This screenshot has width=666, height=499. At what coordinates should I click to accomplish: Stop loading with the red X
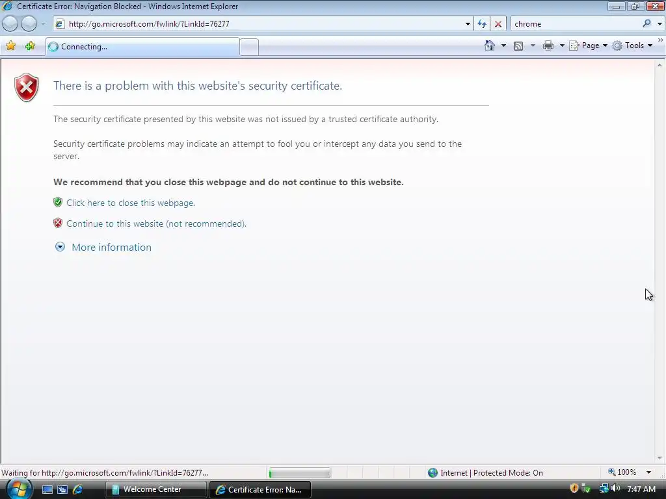(x=498, y=24)
